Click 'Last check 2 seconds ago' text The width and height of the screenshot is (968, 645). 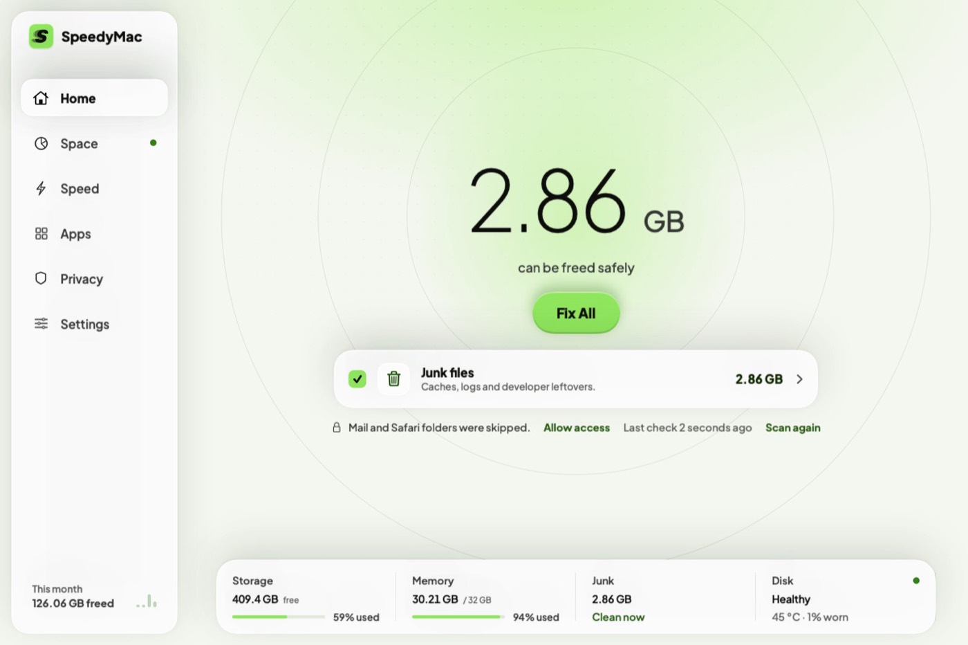coord(687,428)
